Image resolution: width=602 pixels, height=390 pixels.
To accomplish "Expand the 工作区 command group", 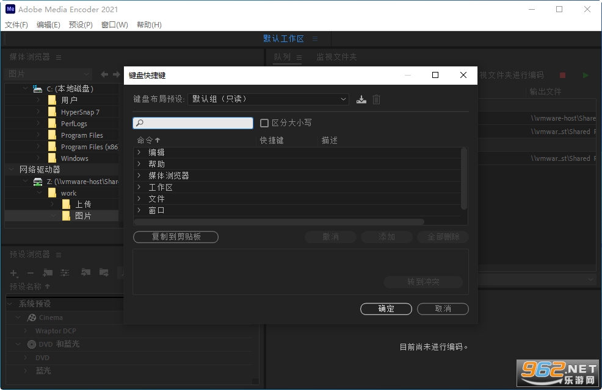I will 139,187.
